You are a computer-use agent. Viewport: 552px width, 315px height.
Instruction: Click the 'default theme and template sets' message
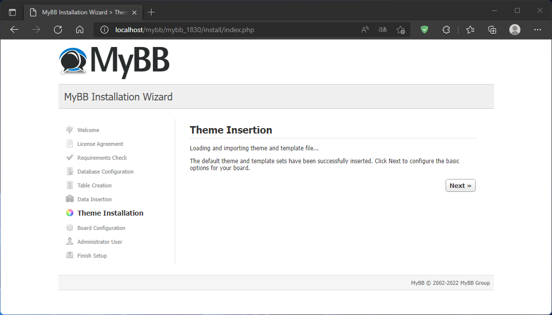[325, 165]
